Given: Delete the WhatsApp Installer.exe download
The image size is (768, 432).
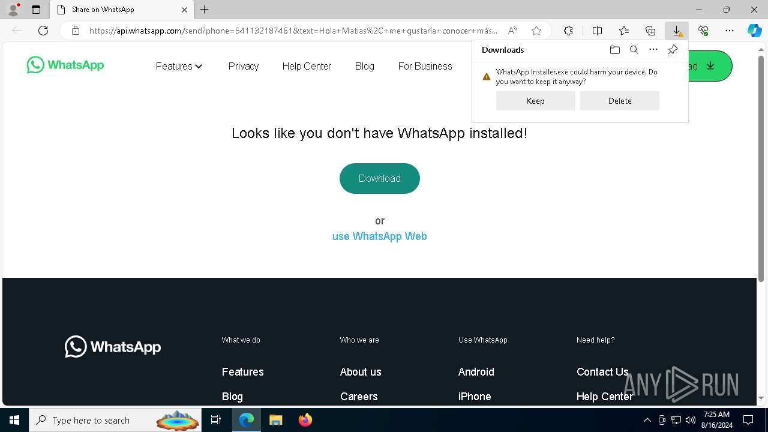Looking at the screenshot, I should coord(619,101).
